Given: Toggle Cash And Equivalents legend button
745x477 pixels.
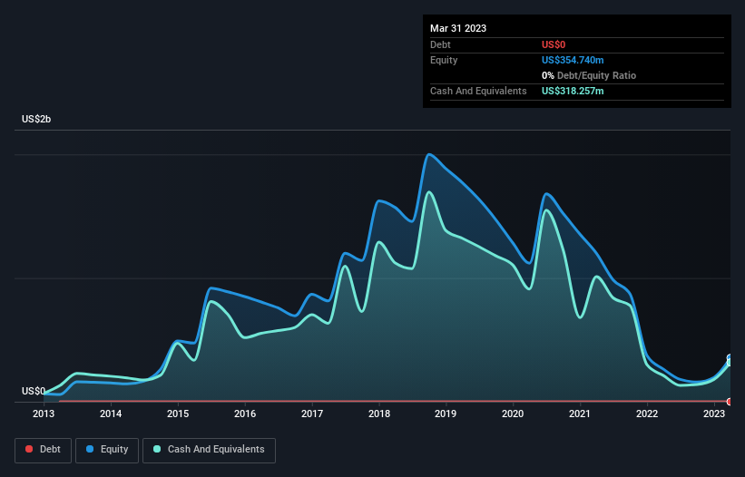Looking at the screenshot, I should pyautogui.click(x=209, y=450).
